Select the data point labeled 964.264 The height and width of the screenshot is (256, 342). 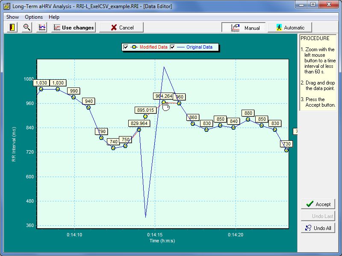pyautogui.click(x=163, y=102)
